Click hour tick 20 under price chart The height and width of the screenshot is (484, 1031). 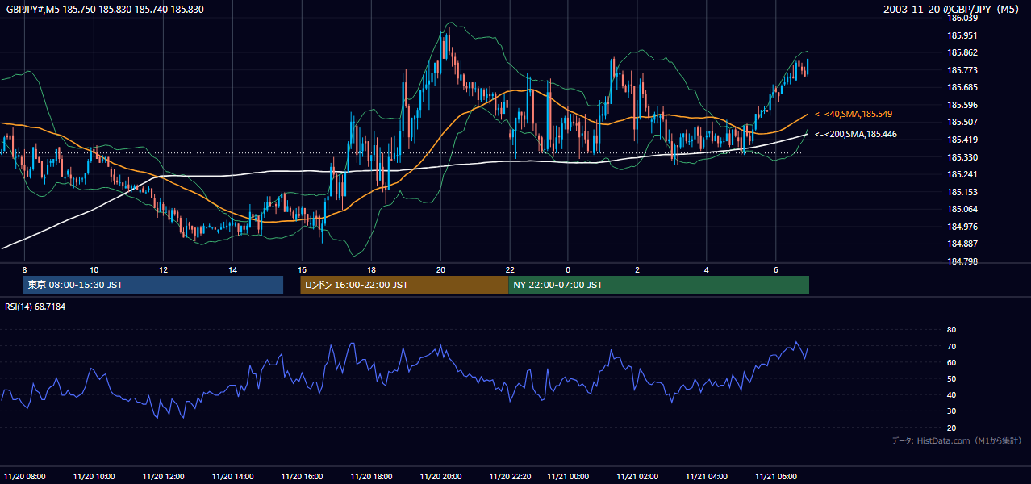(440, 270)
